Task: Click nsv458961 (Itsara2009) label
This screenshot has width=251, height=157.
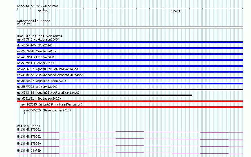Action: pyautogui.click(x=36, y=57)
